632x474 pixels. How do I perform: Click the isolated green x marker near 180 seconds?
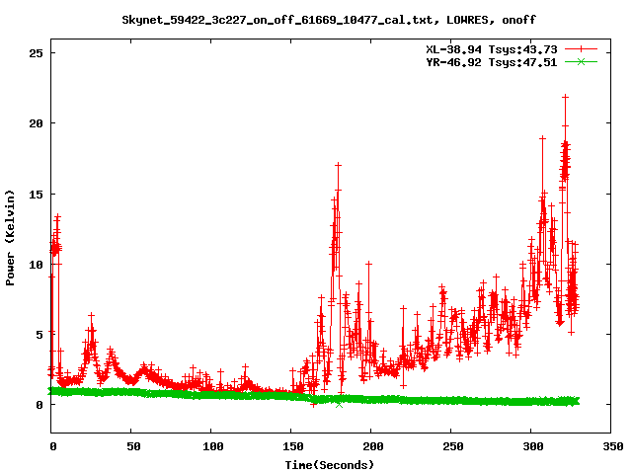click(339, 404)
